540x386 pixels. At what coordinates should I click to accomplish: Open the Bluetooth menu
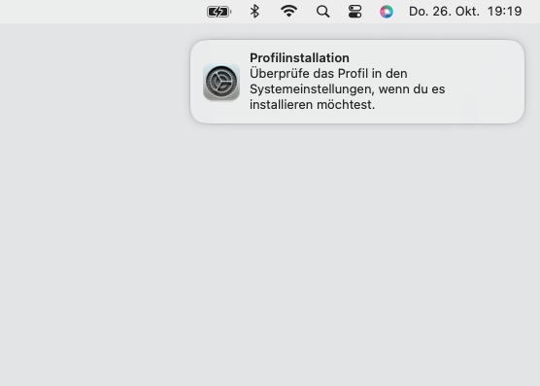(x=254, y=12)
